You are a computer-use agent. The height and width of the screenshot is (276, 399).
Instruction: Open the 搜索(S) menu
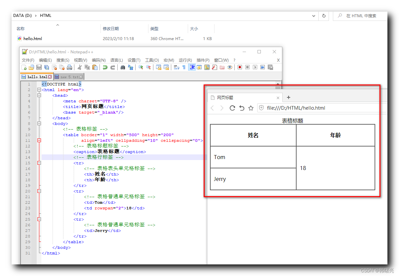pyautogui.click(x=63, y=60)
